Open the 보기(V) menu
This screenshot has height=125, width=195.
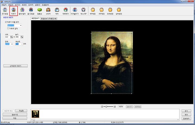18,5
